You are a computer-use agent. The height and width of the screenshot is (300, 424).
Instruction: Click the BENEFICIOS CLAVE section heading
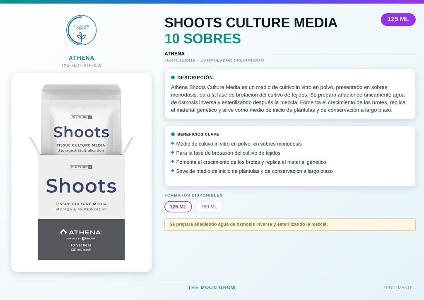[198, 134]
